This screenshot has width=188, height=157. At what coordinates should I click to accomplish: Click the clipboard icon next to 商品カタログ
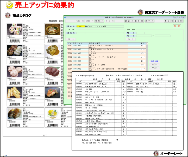[x=8, y=15]
